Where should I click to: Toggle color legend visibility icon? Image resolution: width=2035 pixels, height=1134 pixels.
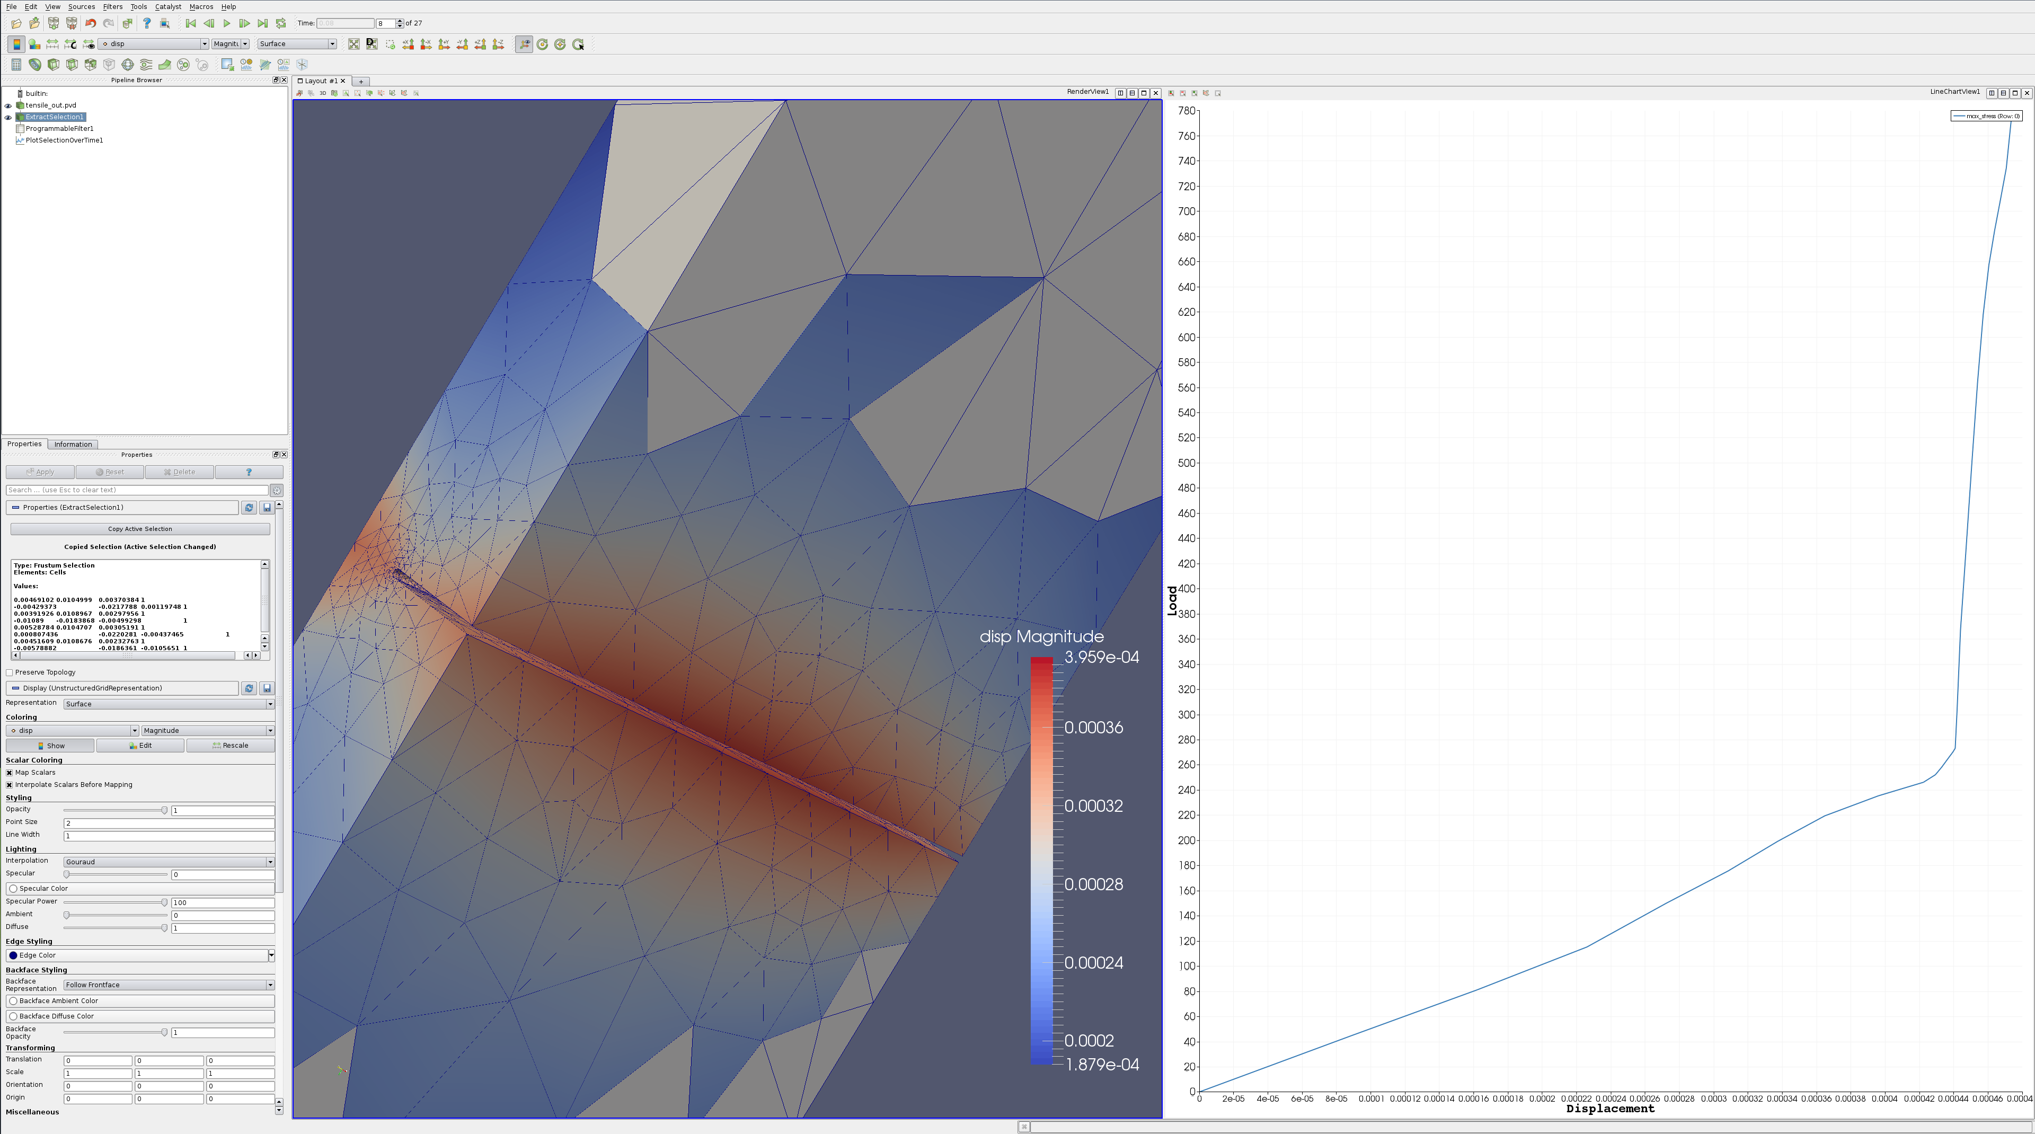[x=16, y=44]
